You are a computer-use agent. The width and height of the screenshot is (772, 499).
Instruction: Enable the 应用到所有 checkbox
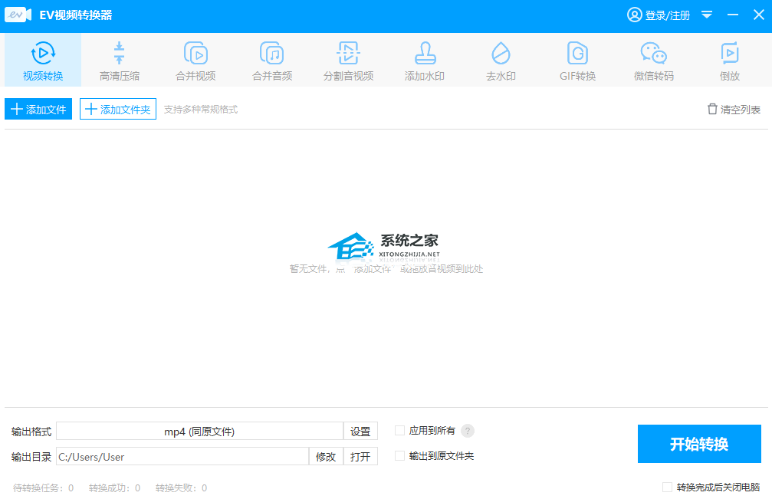tap(399, 431)
